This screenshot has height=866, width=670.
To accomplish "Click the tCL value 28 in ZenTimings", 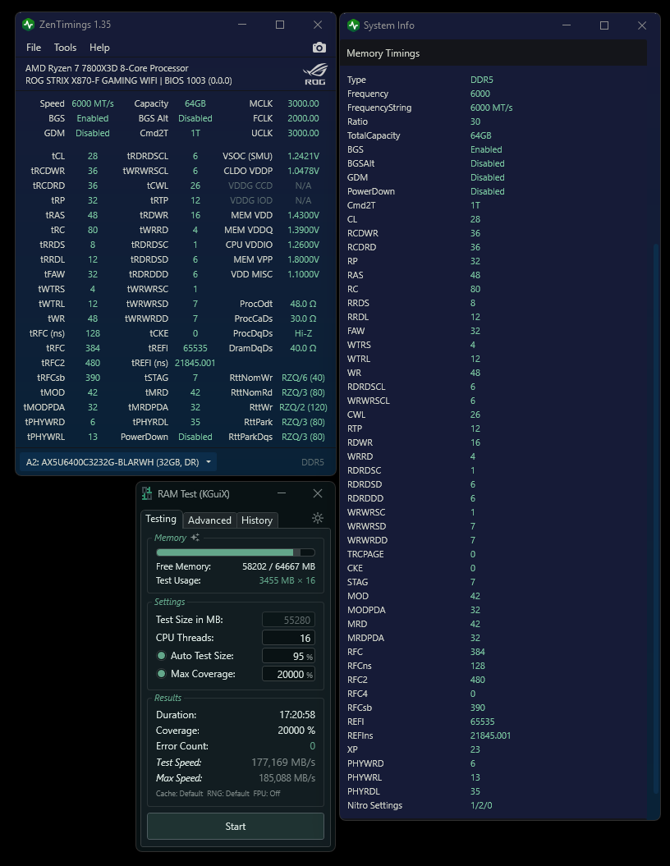I will (x=92, y=156).
